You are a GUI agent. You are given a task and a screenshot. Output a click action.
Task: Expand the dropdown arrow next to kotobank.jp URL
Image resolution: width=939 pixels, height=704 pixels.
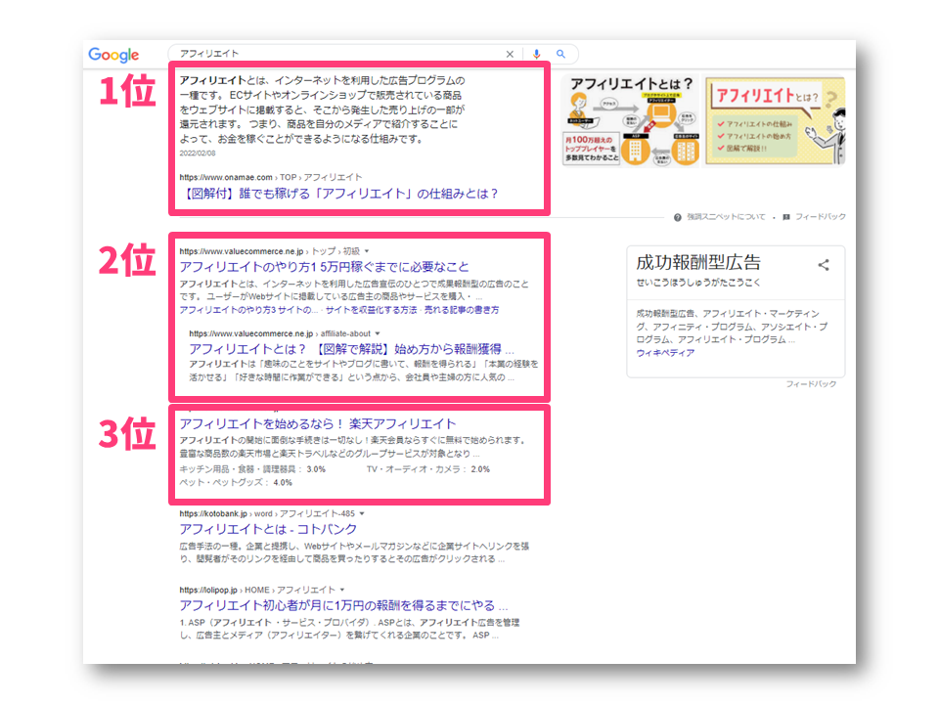362,513
